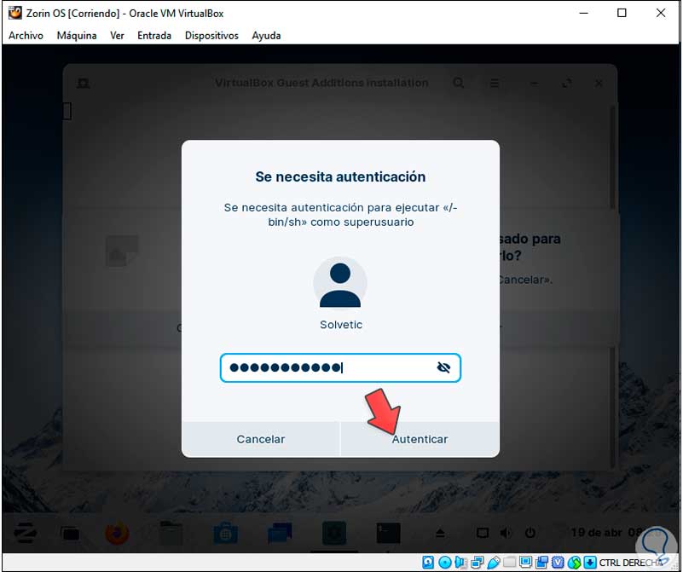Viewport: 683px width, 572px height.
Task: Open the Dispositivos menu
Action: (211, 36)
